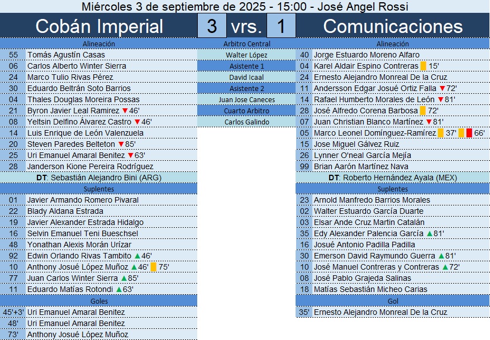490x340 pixels.
Task: Select the Cobán Imperial team name header
Action: click(x=99, y=26)
